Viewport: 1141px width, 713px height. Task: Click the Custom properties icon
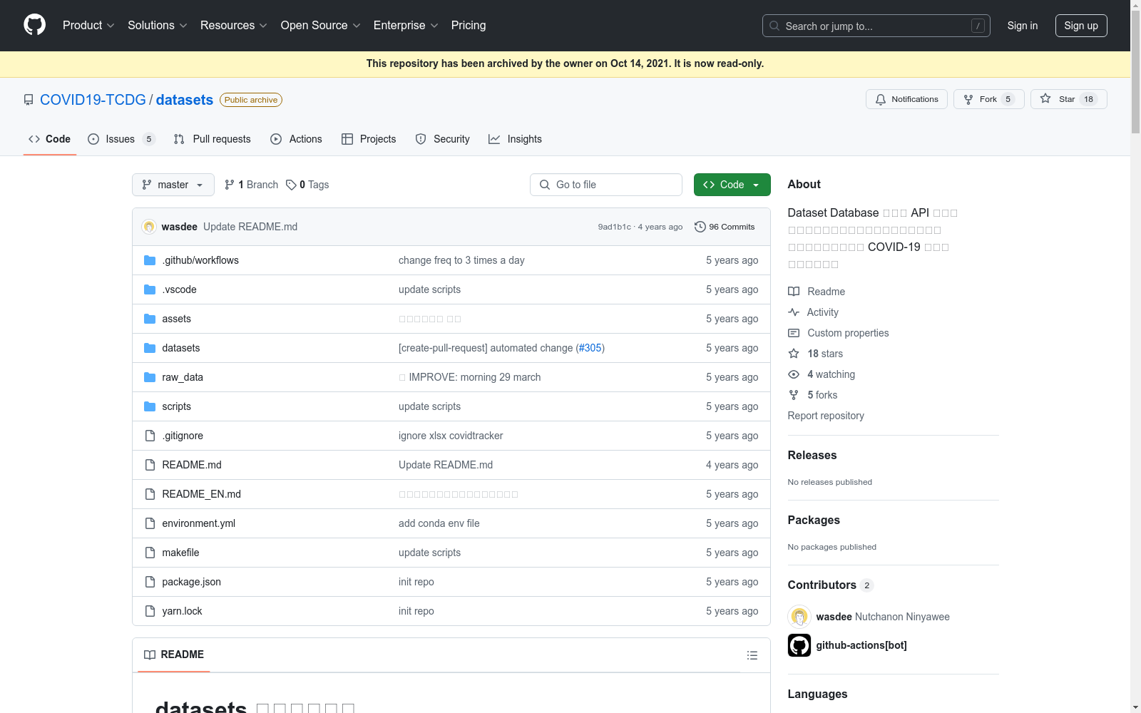tap(794, 333)
